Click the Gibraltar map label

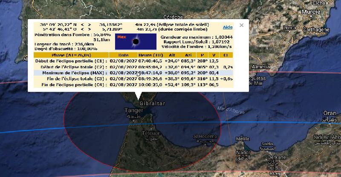(152, 104)
